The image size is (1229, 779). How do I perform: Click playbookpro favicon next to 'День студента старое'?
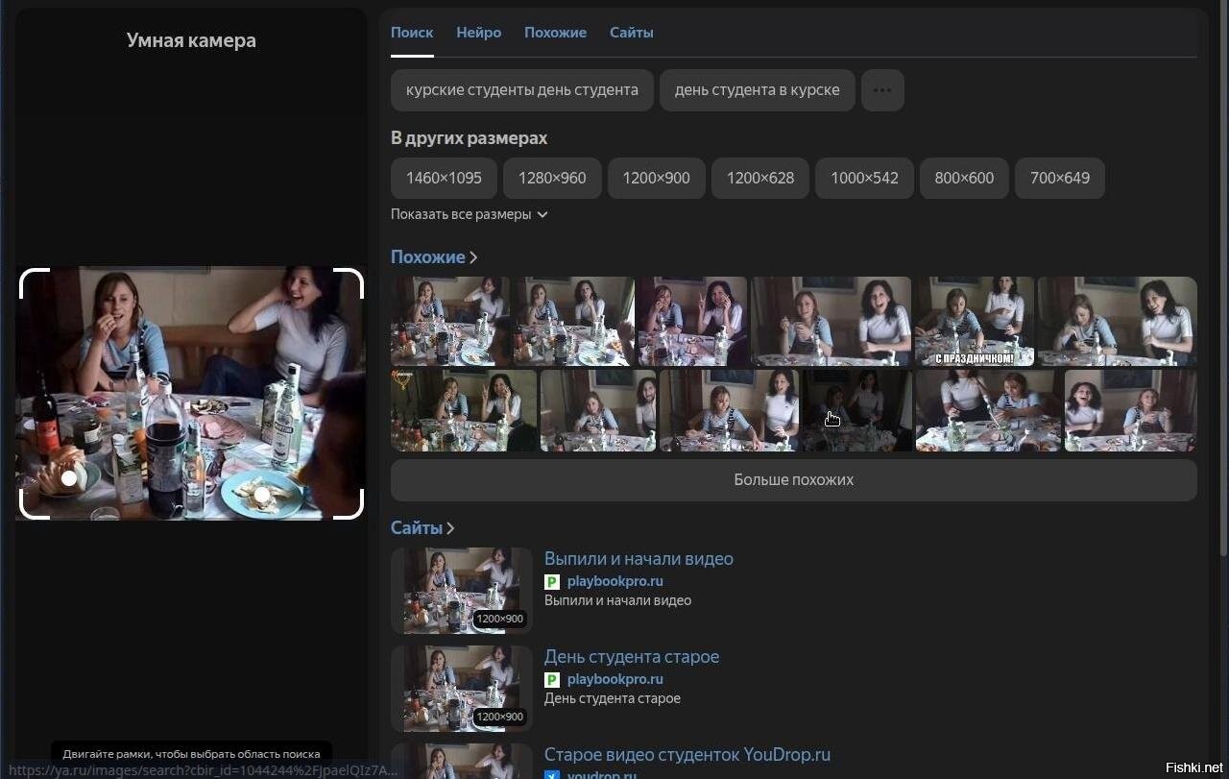pyautogui.click(x=552, y=680)
